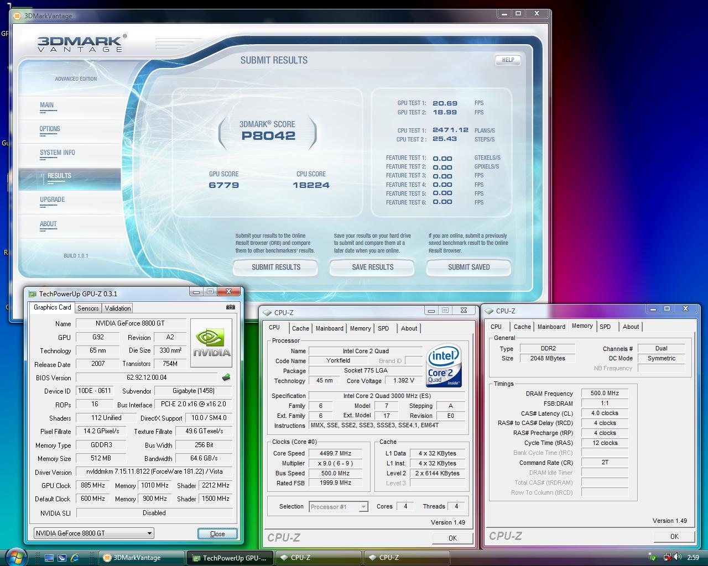Image resolution: width=708 pixels, height=566 pixels.
Task: Click the NVIDIA SLI Disabled field
Action: pyautogui.click(x=154, y=513)
